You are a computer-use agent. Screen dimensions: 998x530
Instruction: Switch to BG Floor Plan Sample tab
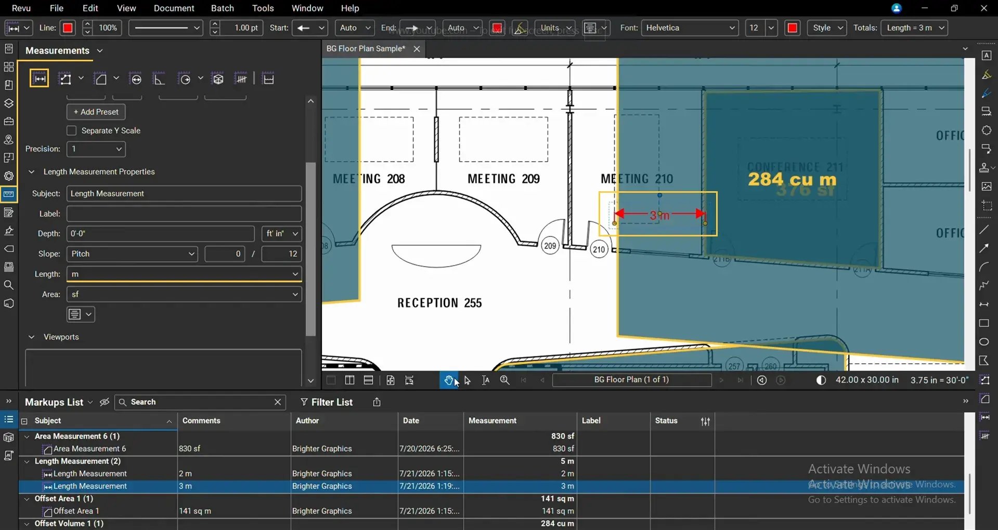pos(366,48)
